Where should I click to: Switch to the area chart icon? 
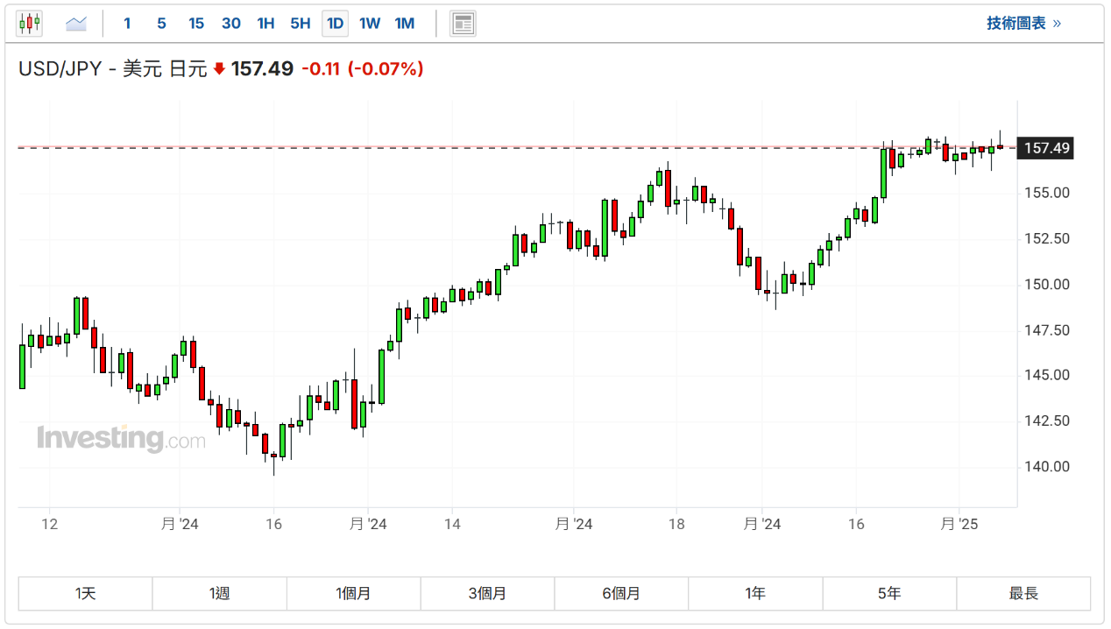pos(76,24)
